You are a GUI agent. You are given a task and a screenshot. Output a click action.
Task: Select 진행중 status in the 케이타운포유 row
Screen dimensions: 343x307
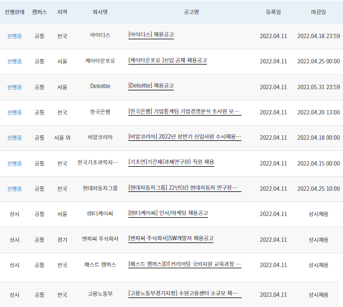15,61
